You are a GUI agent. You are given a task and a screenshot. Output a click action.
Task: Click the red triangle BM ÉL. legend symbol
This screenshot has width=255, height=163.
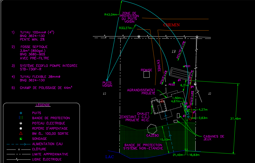pyautogui.click(x=21, y=133)
